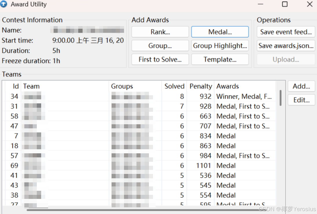The height and width of the screenshot is (214, 317).
Task: Click the Award Utility trophy icon
Action: pyautogui.click(x=4, y=4)
